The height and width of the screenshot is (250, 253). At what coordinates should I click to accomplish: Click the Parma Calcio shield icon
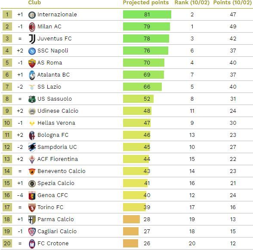pos(32,219)
